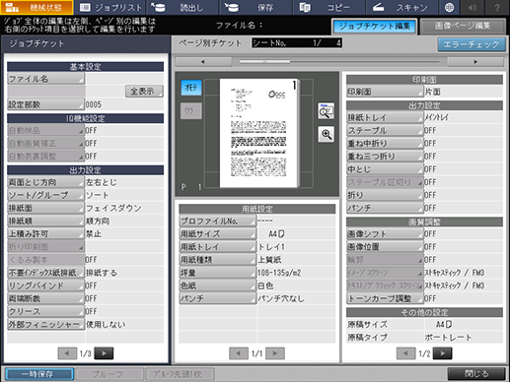The height and width of the screenshot is (382, 510).
Task: Open the 保存 store tab
Action: (256, 7)
